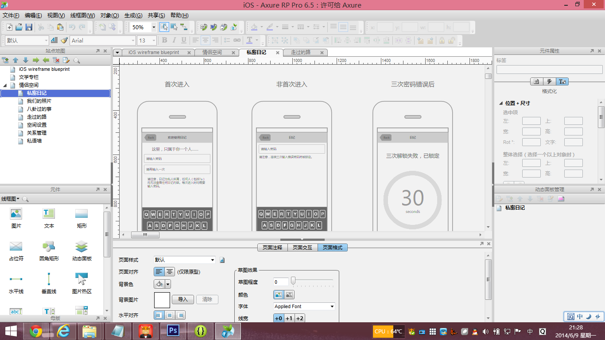Click the 草图程度 sketchiness slider handle
This screenshot has width=605, height=340.
pyautogui.click(x=293, y=281)
